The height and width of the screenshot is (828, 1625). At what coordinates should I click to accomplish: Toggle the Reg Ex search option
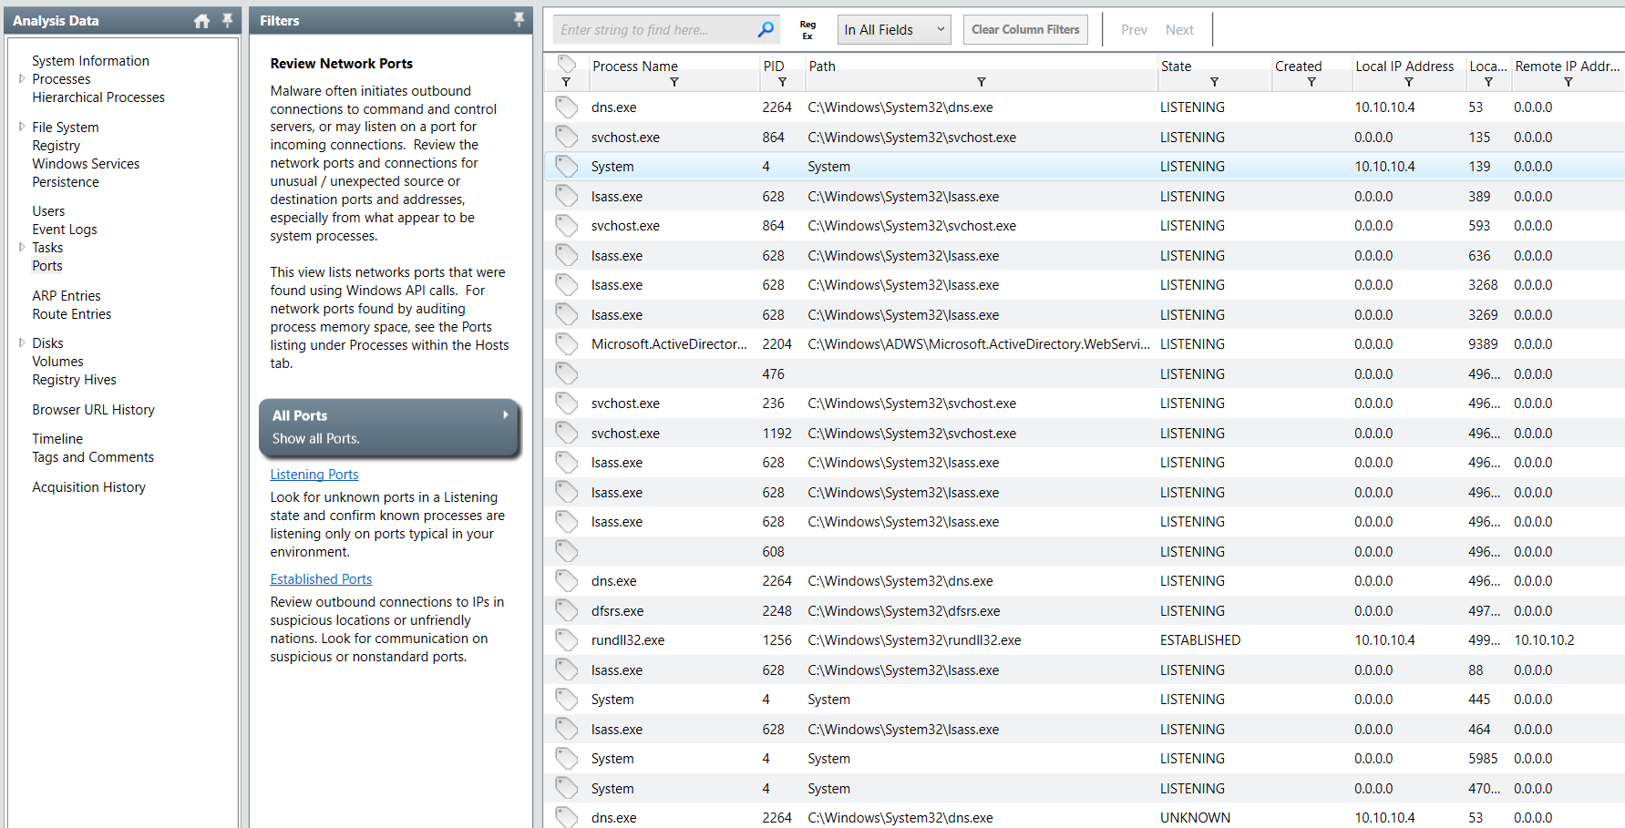click(807, 30)
